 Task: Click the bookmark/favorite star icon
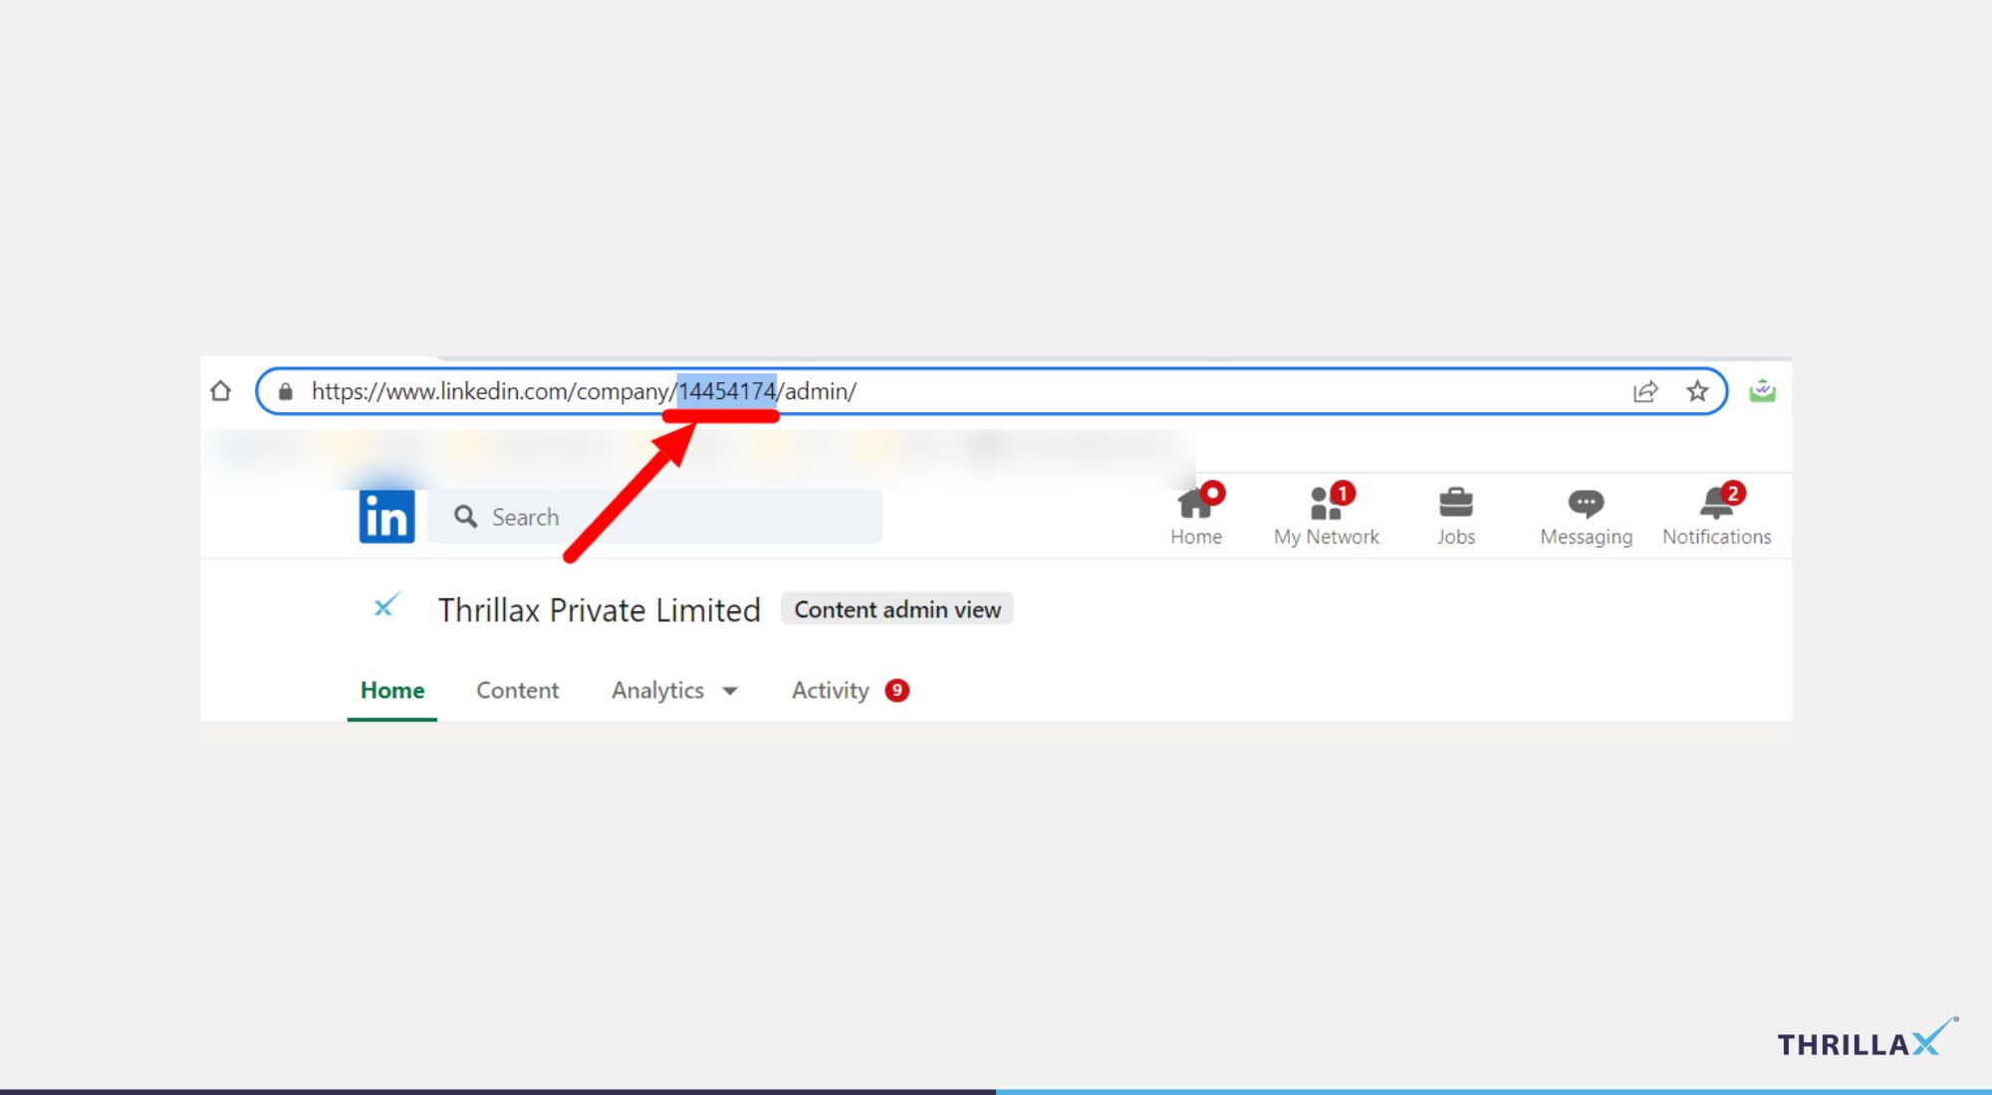1696,391
